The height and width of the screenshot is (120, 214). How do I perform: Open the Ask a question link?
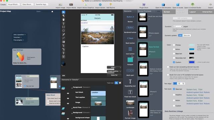(x=19, y=35)
